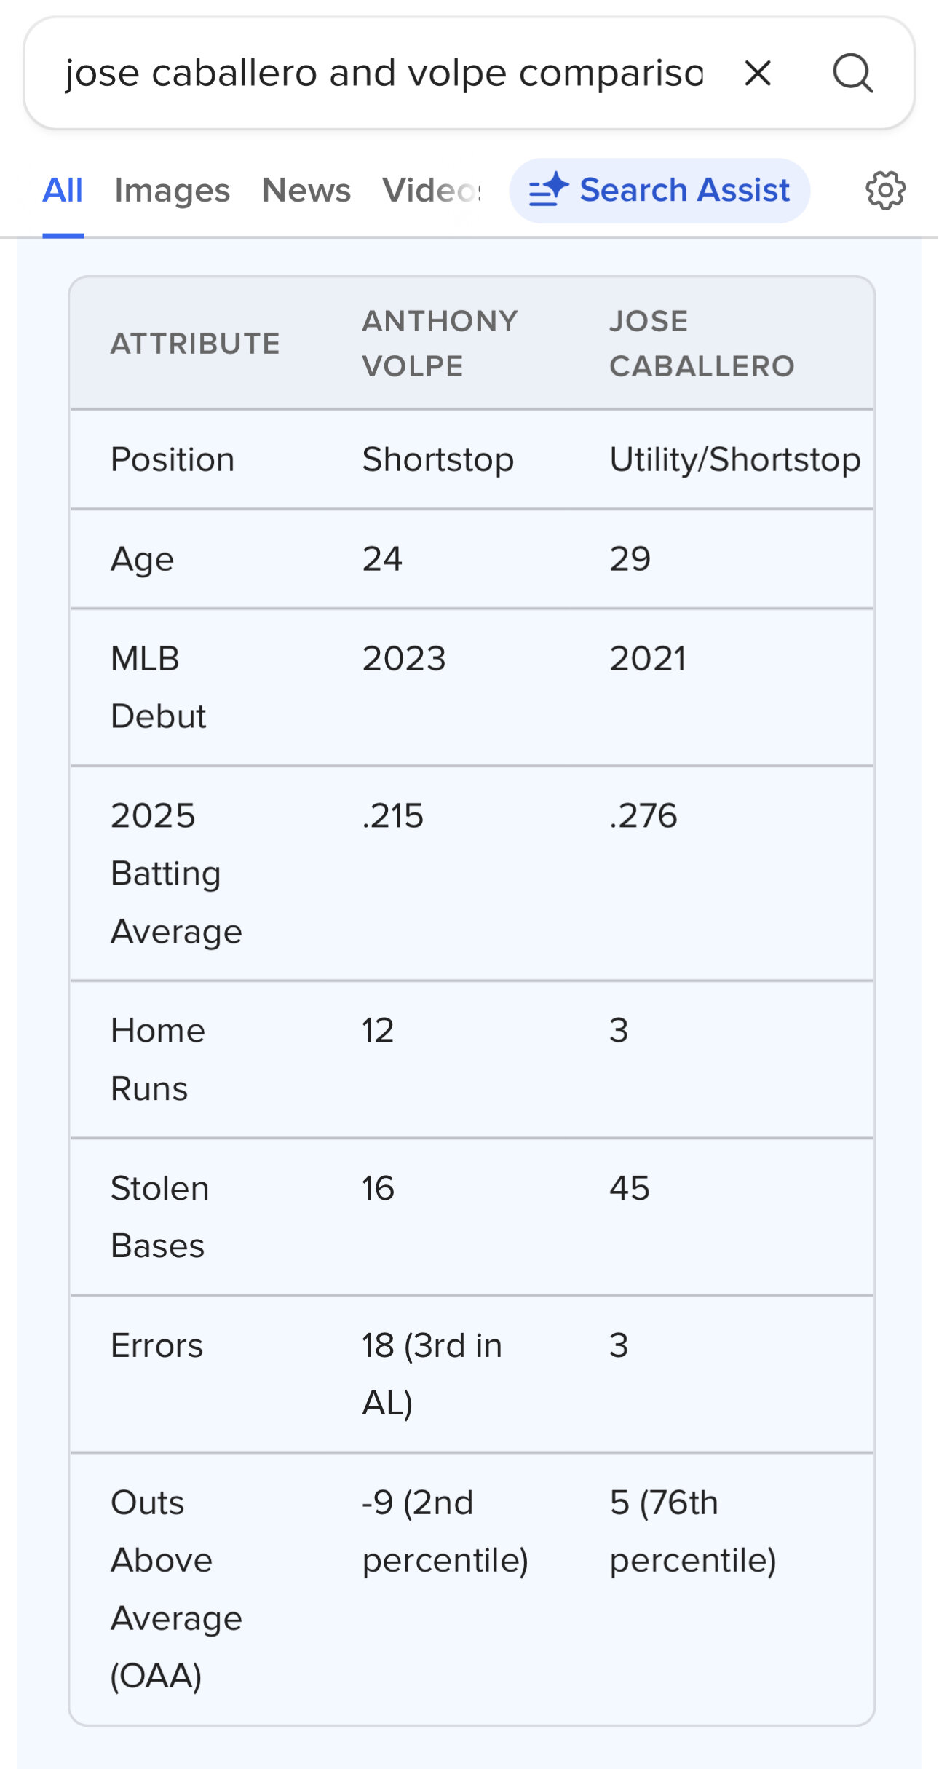Click Volpe's 18 errors cell
This screenshot has height=1769, width=939.
[x=432, y=1374]
